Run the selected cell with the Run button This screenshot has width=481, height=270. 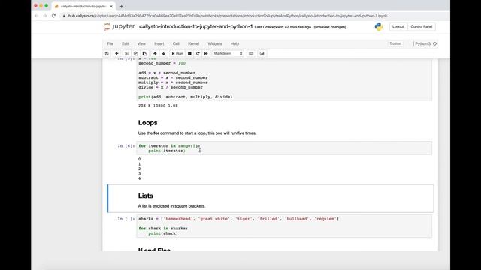tap(177, 53)
